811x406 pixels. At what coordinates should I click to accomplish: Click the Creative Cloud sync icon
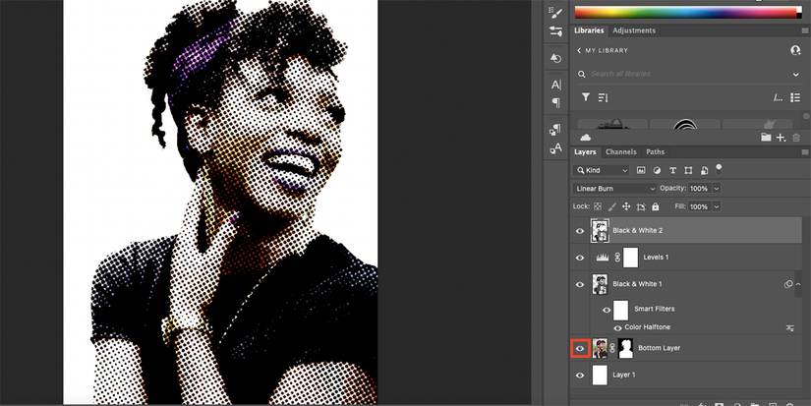click(x=586, y=137)
